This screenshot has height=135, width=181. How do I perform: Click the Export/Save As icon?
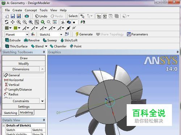(x=19, y=16)
